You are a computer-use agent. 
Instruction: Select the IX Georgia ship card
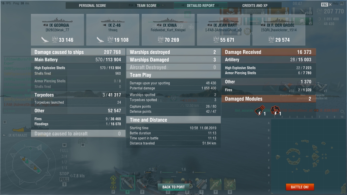tap(57, 30)
